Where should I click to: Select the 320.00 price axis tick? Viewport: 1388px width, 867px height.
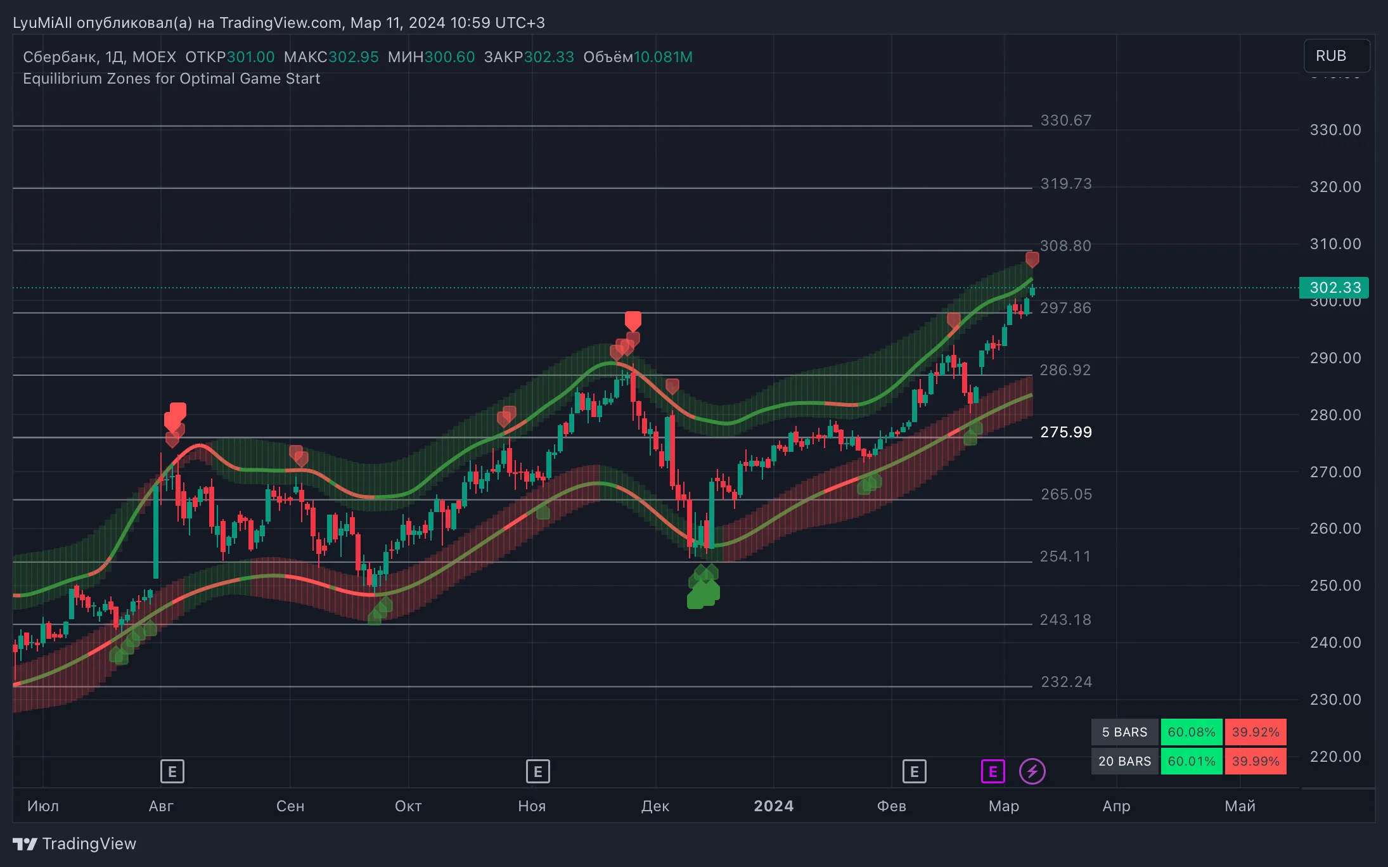coord(1335,187)
